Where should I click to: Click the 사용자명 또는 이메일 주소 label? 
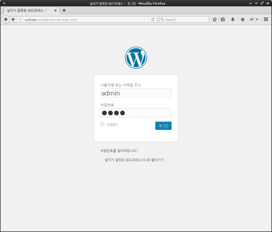tap(121, 85)
